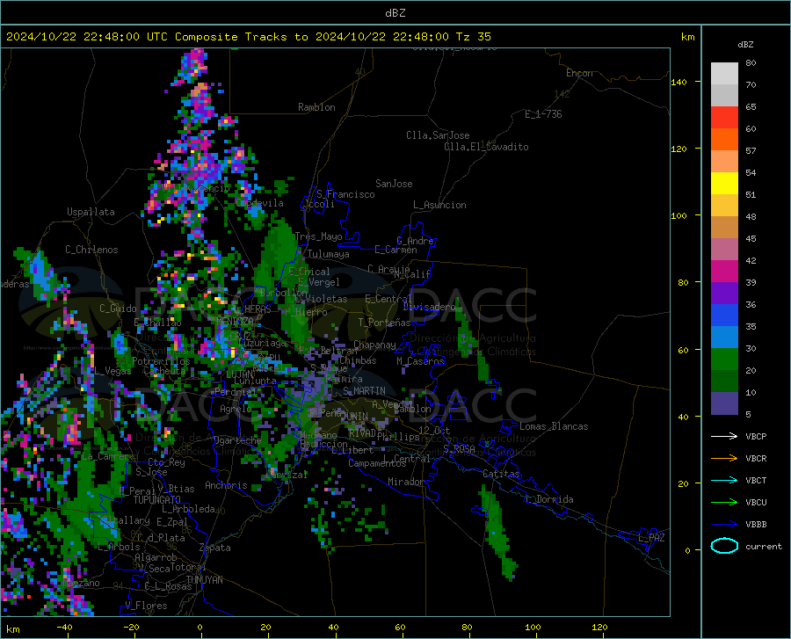Click the 'Zapata' map label
Screen dimensions: 791x639
tap(215, 548)
